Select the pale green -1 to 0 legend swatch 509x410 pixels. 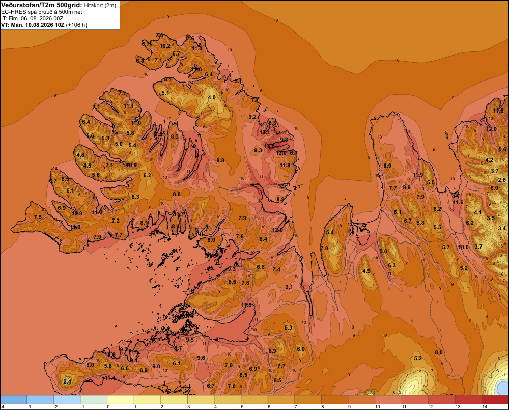tap(94, 400)
